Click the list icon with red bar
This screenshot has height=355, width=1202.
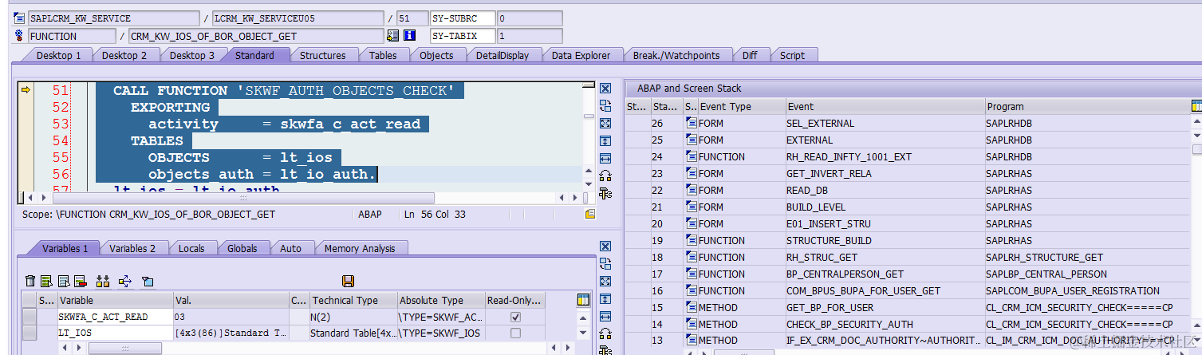80,281
